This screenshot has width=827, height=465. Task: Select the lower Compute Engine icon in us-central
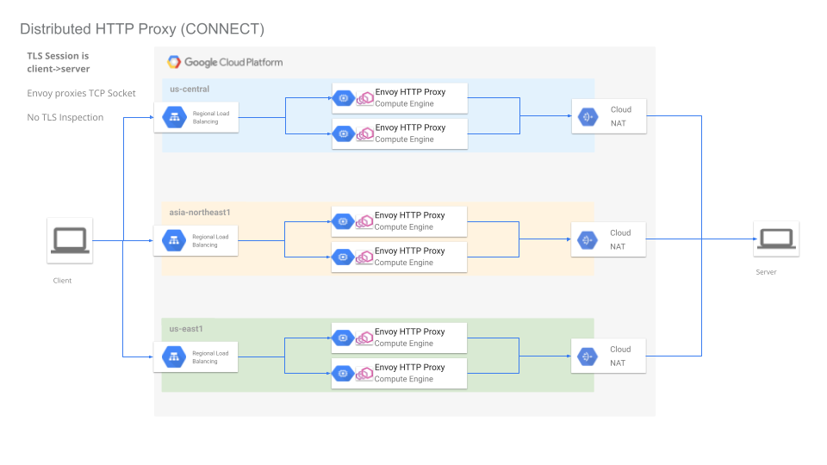tap(344, 133)
